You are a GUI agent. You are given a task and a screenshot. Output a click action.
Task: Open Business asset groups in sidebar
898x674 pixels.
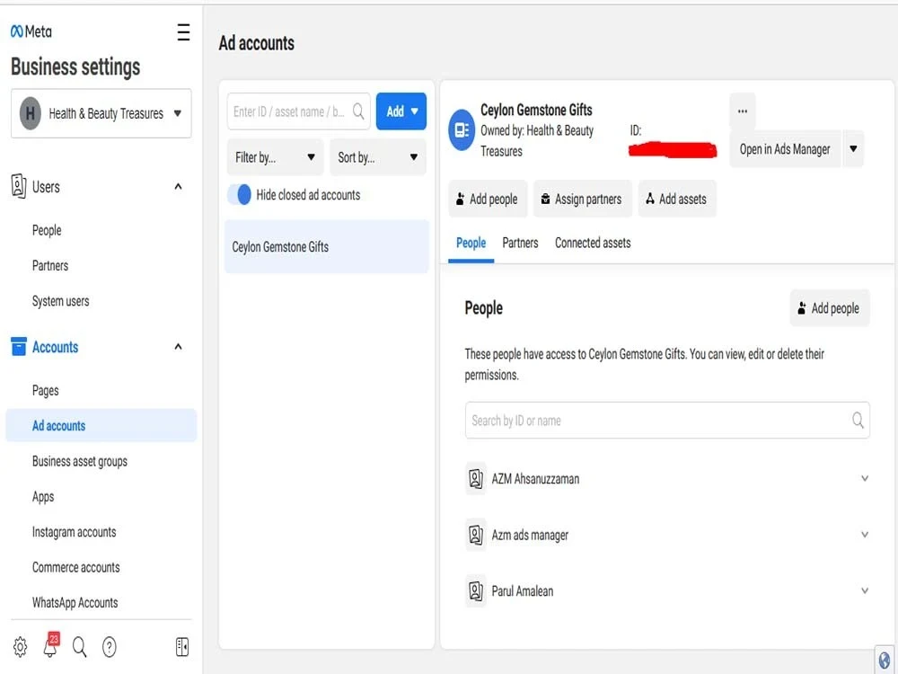(x=80, y=461)
